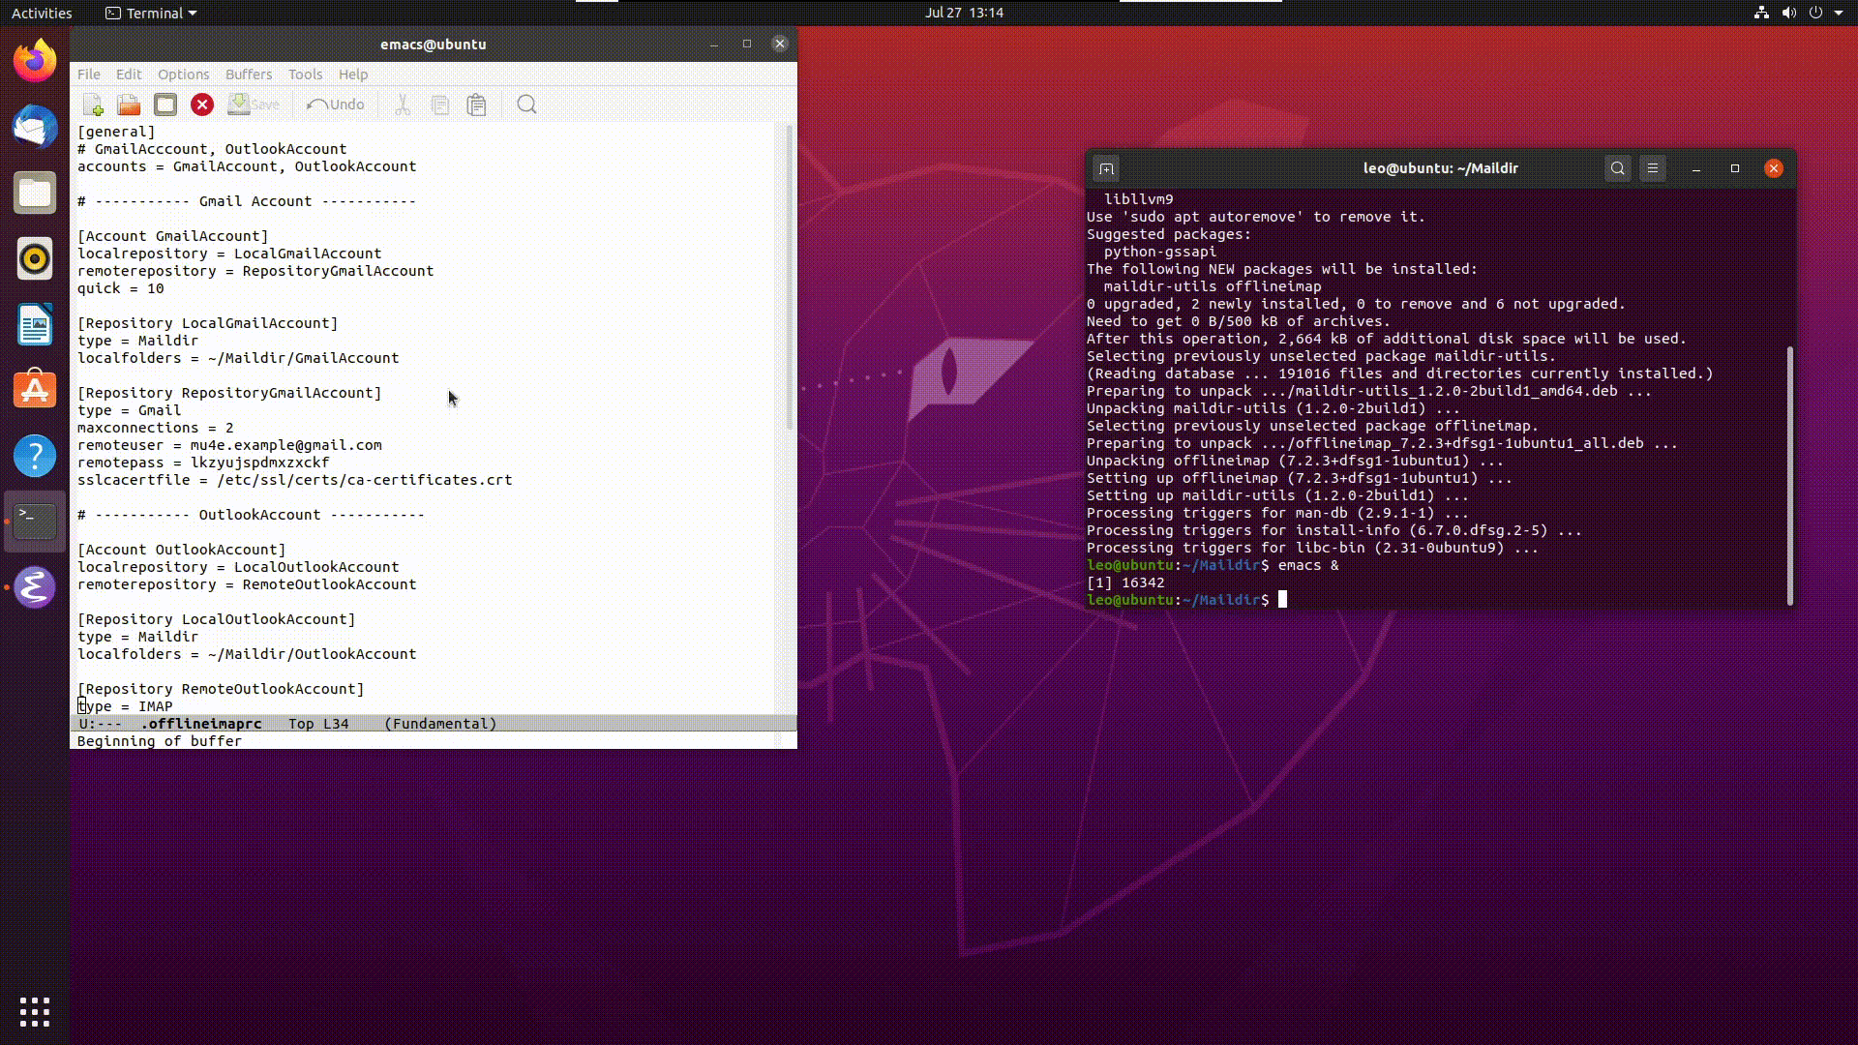Open the Terminal app menu dropdown
Screen dimensions: 1858x1045
(151, 13)
